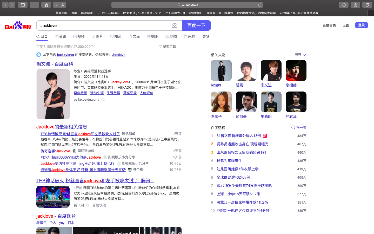The height and width of the screenshot is (234, 374).
Task: Open hot search 杨紫为李现庆生
Action: click(x=229, y=161)
